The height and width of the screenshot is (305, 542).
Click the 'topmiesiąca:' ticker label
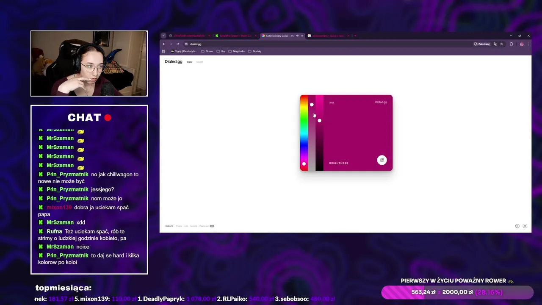click(x=64, y=288)
